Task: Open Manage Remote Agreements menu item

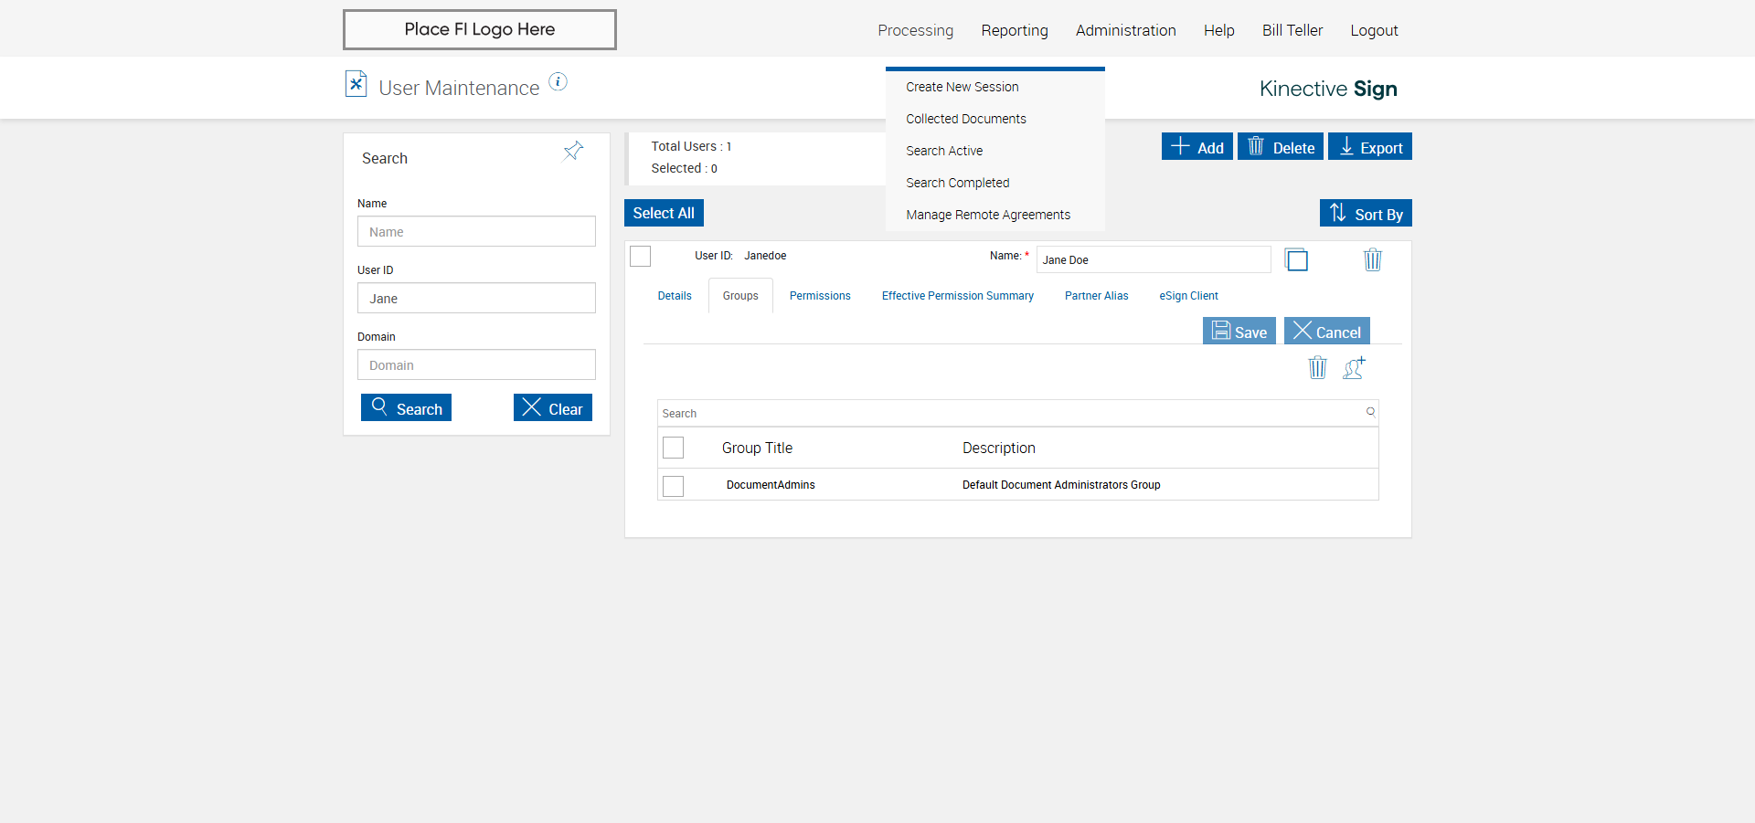Action: pyautogui.click(x=987, y=215)
